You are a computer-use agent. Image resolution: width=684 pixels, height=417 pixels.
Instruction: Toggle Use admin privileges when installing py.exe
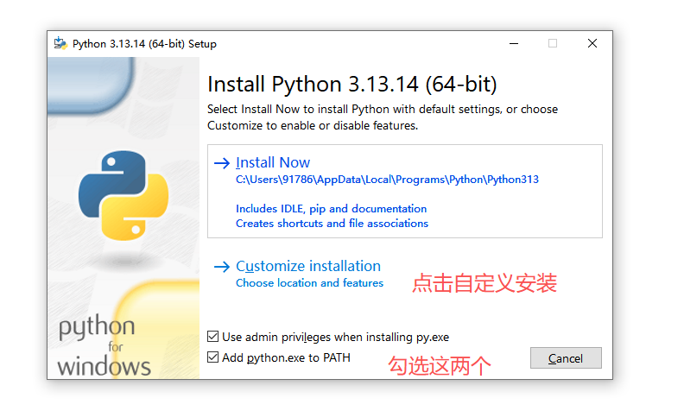212,337
